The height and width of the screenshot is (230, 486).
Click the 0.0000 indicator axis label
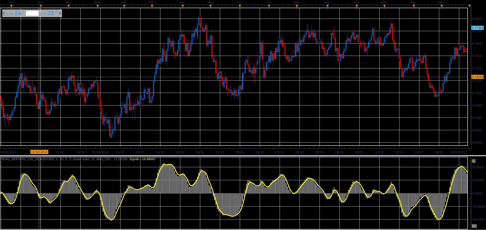477,193
